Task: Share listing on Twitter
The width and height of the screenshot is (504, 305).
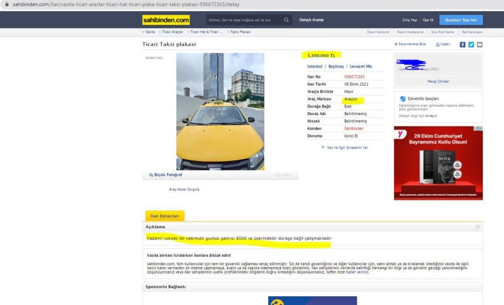Action: [x=471, y=44]
